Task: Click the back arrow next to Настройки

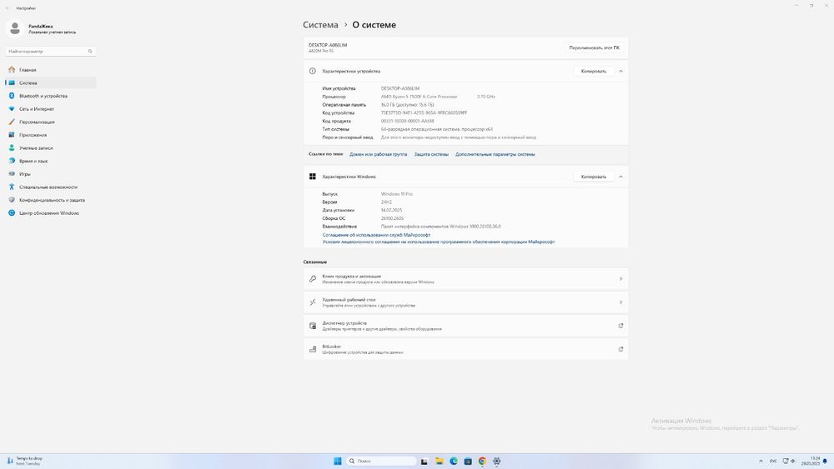Action: pyautogui.click(x=8, y=8)
